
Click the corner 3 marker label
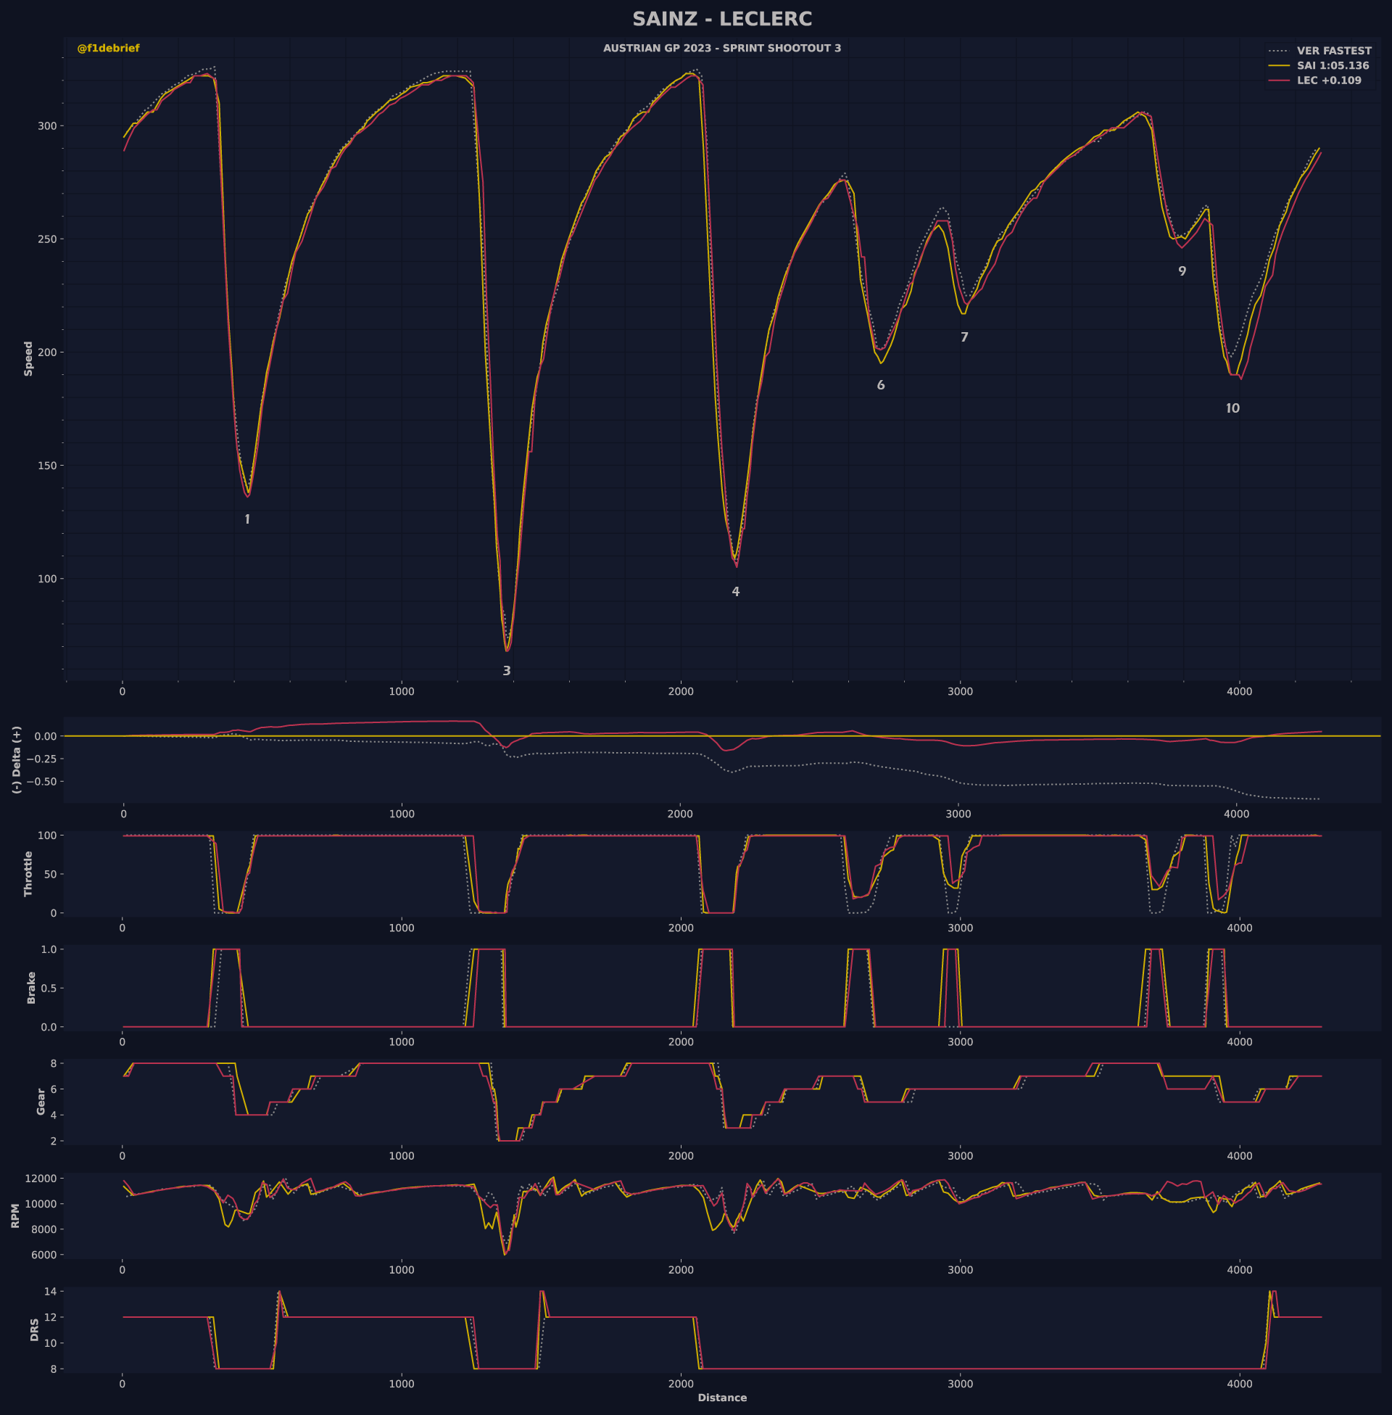point(507,671)
